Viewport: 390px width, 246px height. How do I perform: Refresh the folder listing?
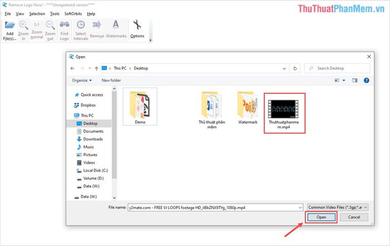pos(295,69)
